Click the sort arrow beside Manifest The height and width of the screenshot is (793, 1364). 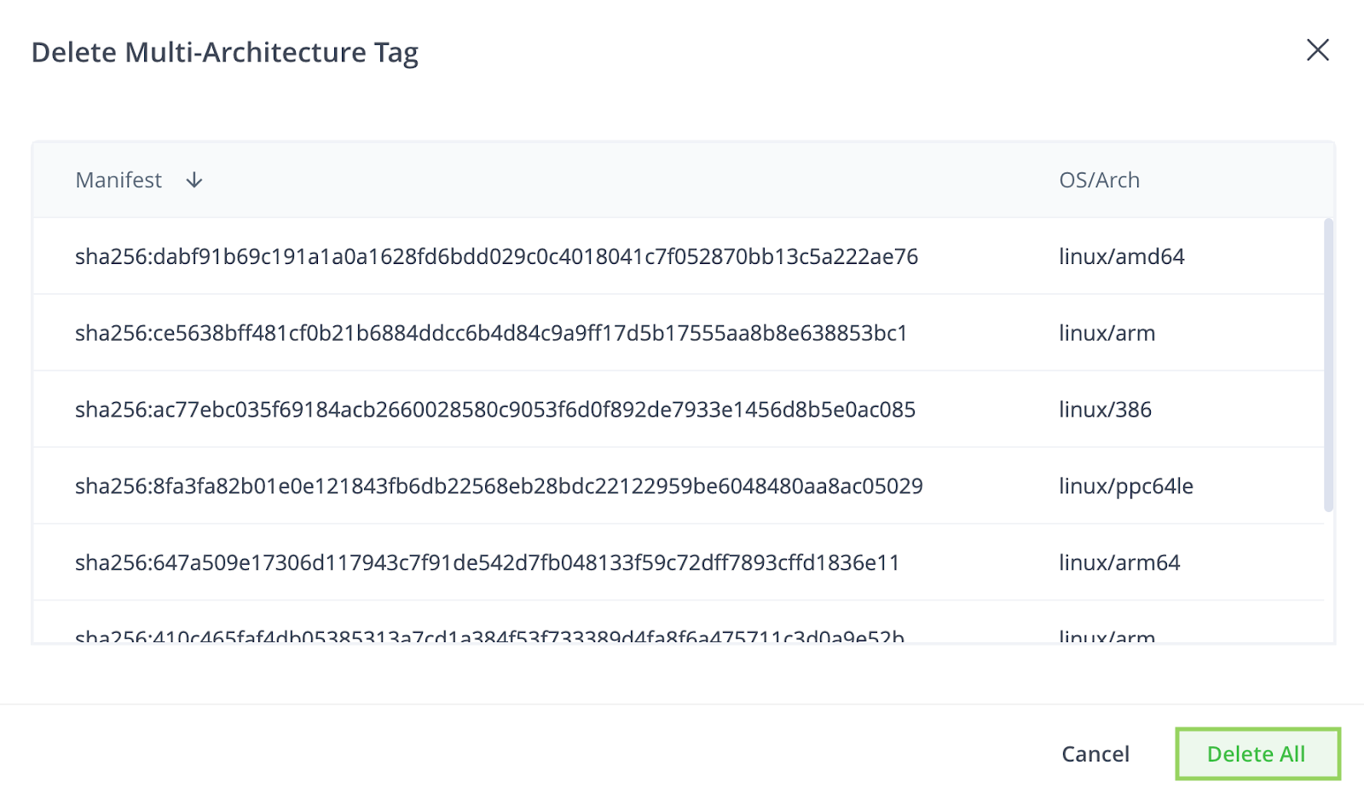coord(194,180)
